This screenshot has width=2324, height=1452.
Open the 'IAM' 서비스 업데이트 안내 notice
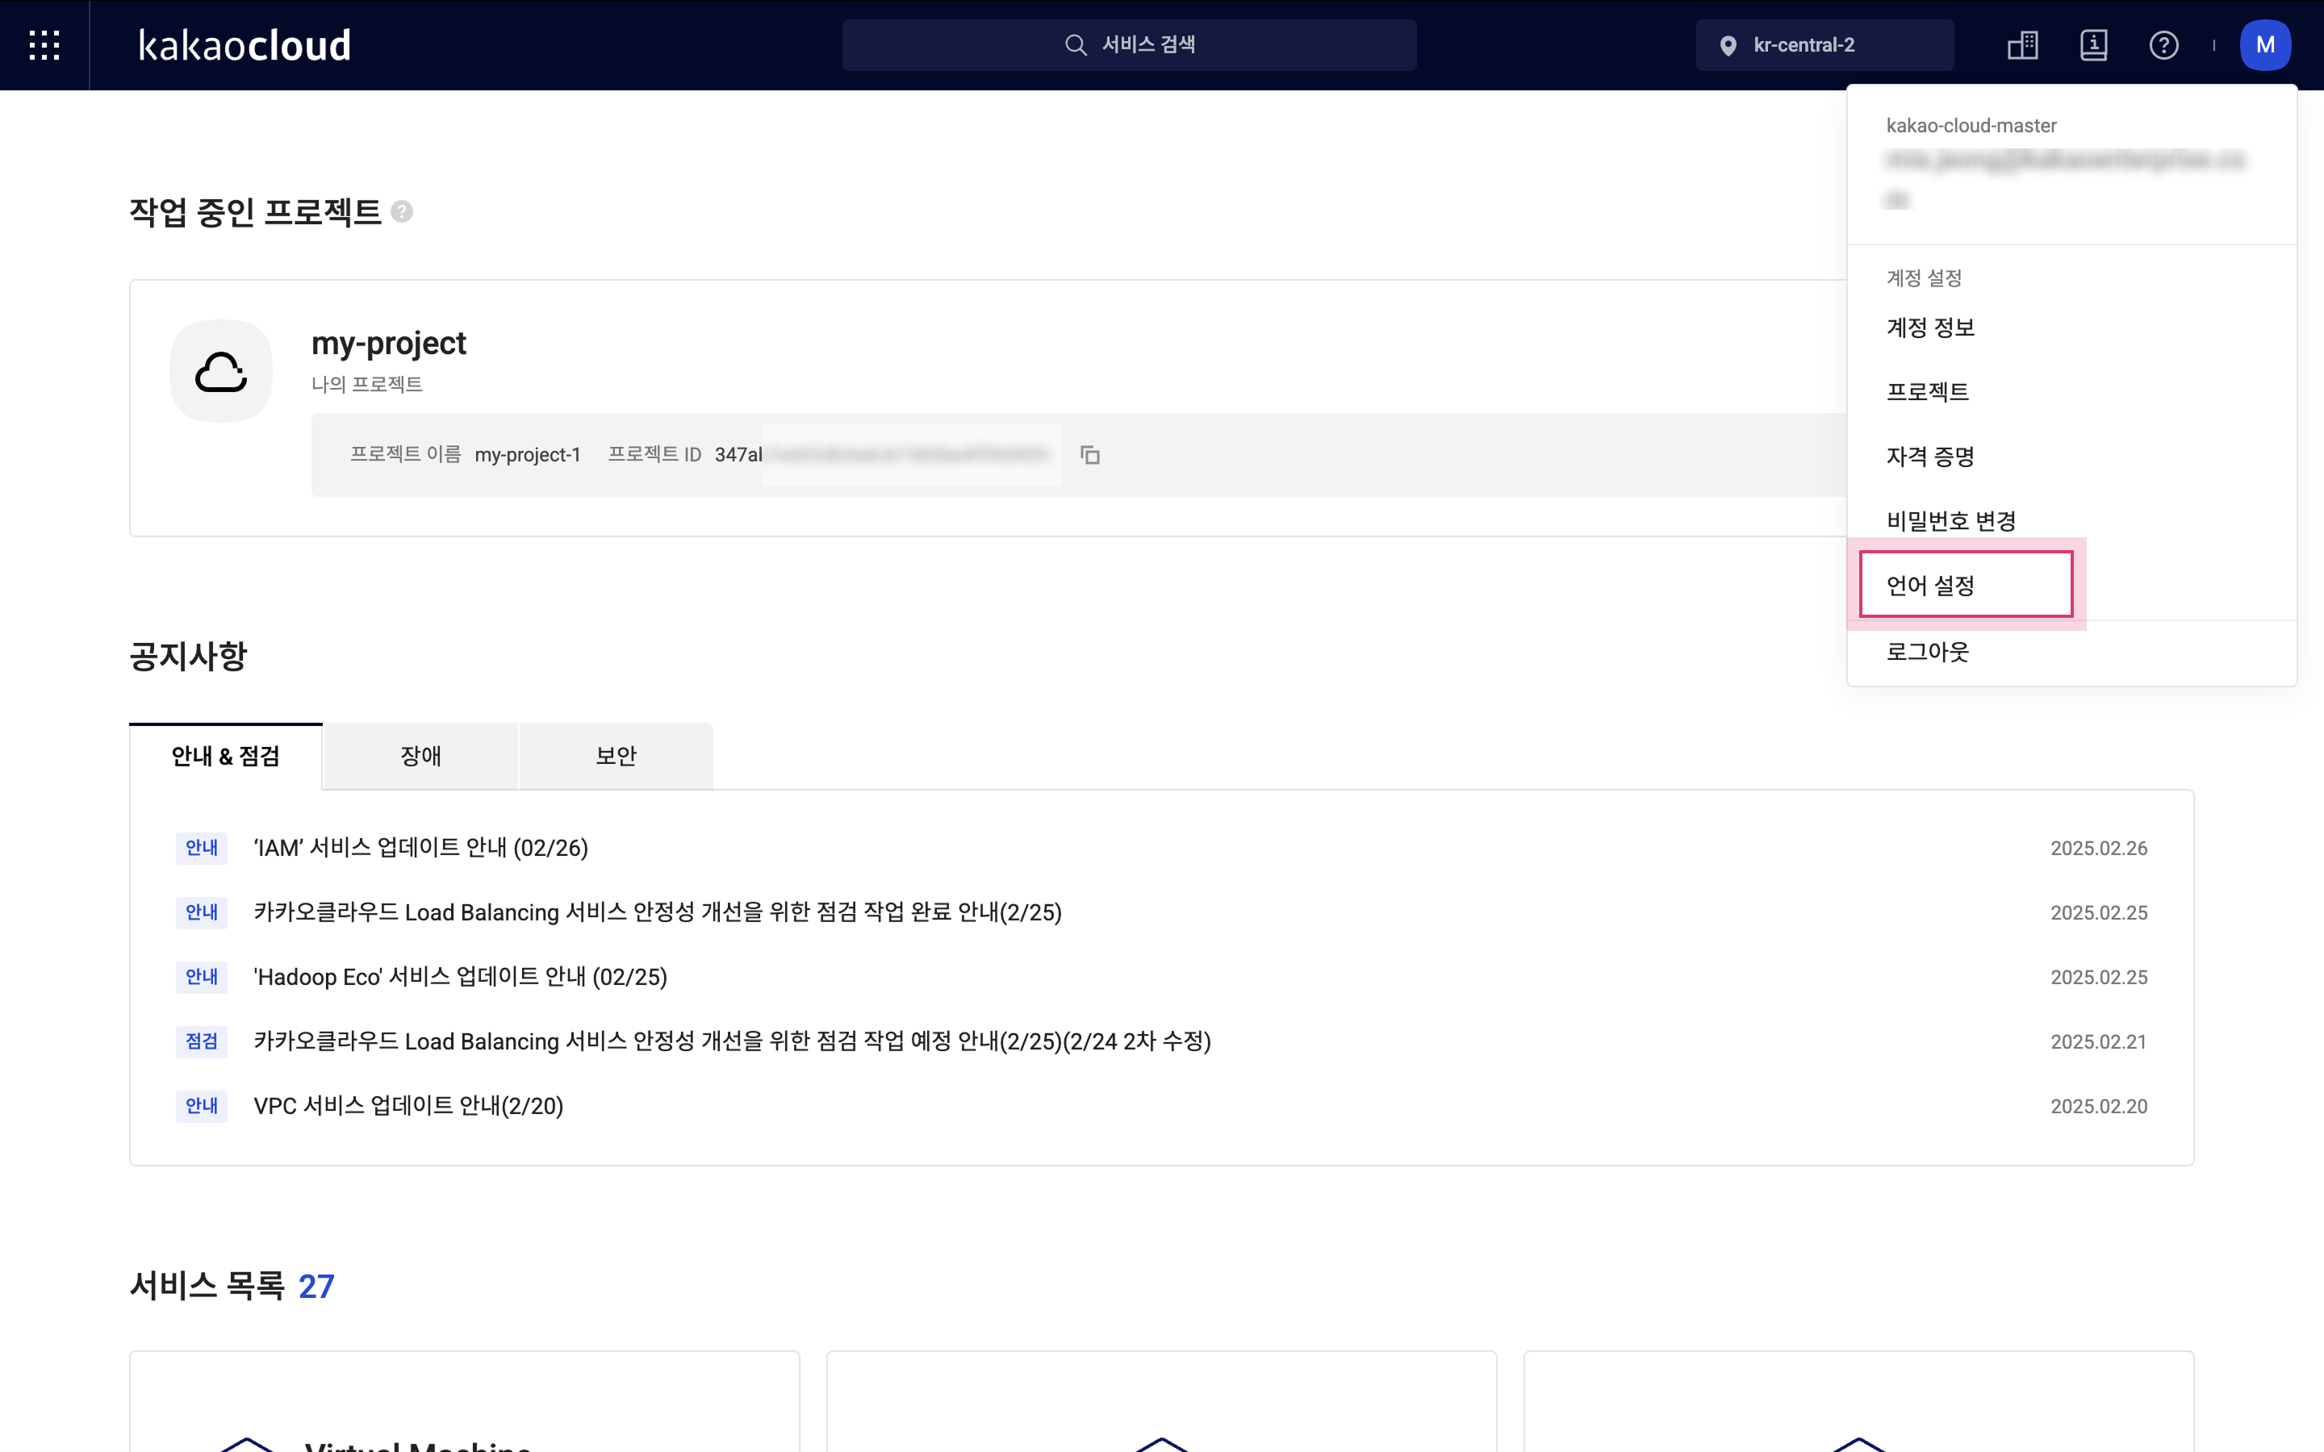[x=420, y=848]
